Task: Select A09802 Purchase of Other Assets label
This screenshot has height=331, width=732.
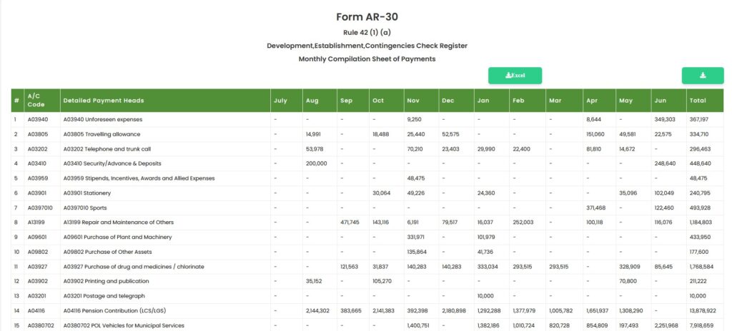Action: 107,253
